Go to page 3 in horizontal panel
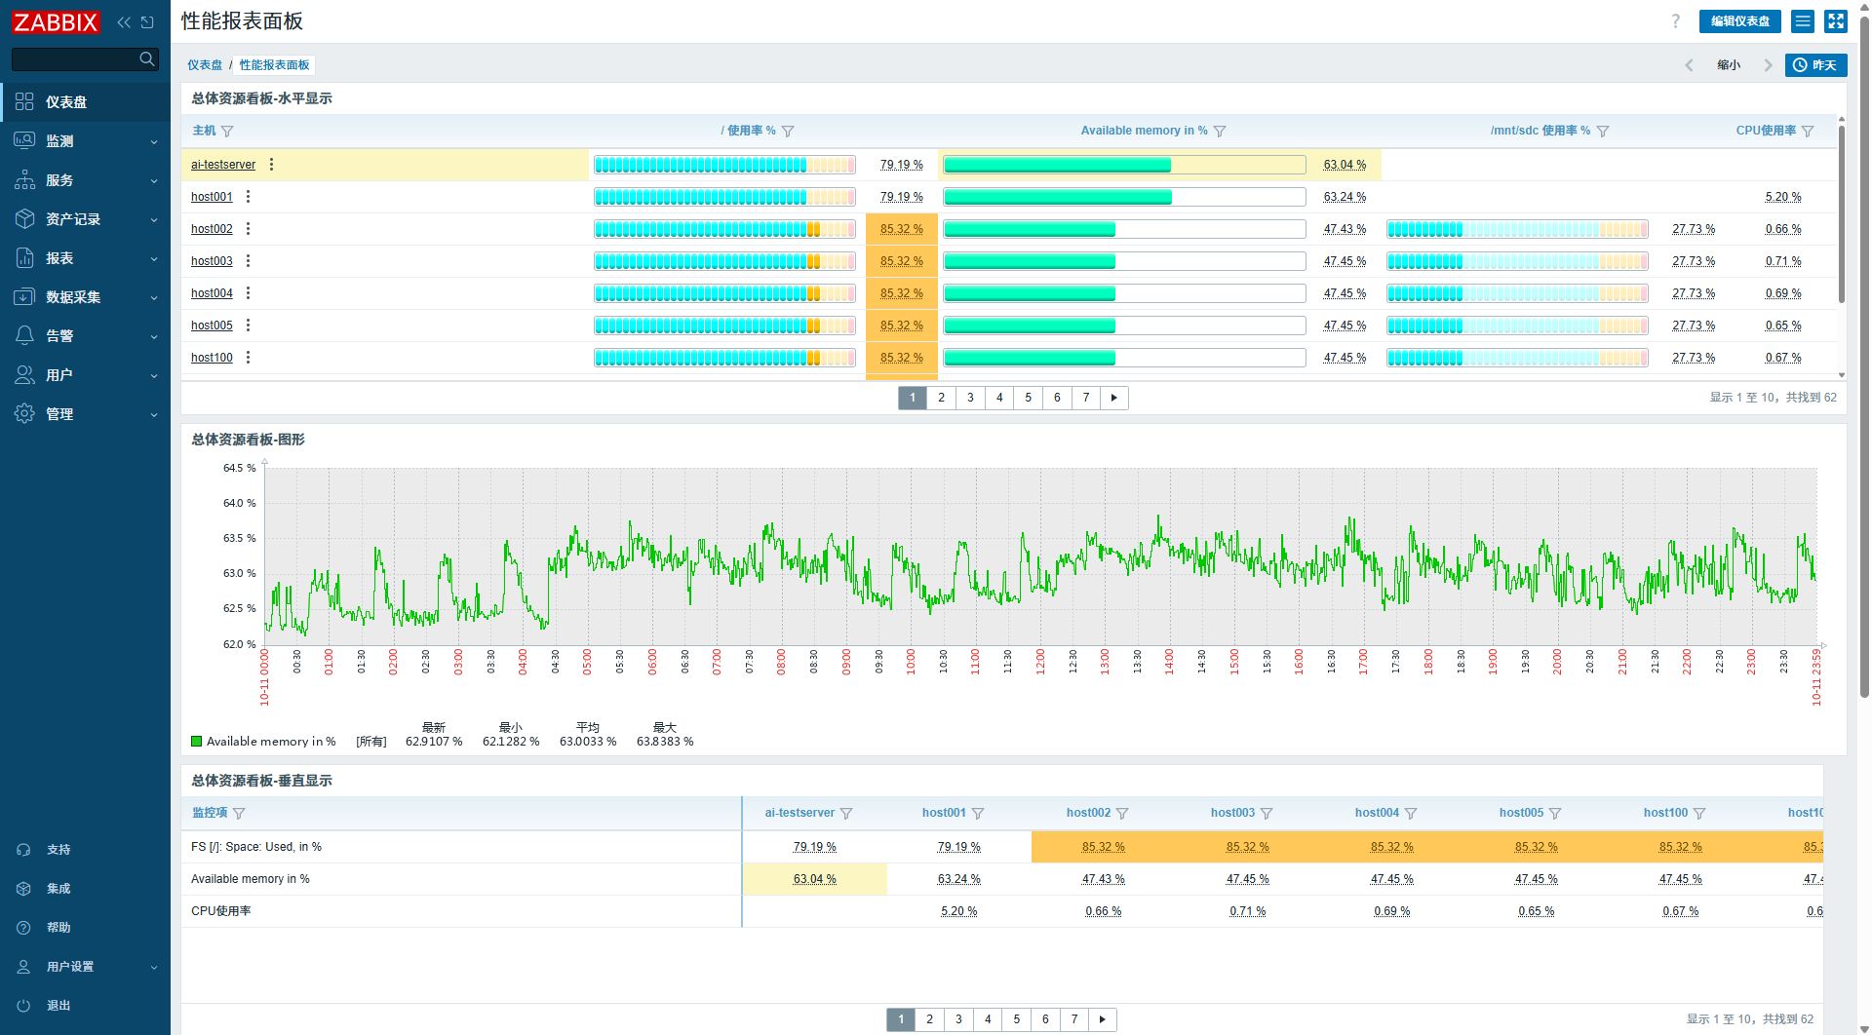This screenshot has height=1035, width=1872. pyautogui.click(x=970, y=398)
